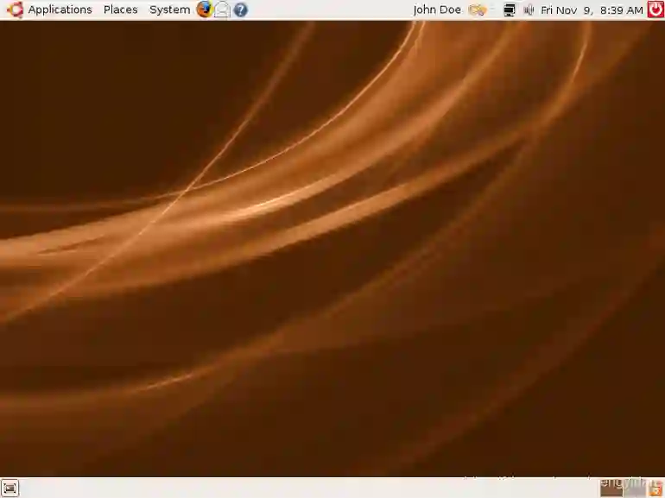The width and height of the screenshot is (665, 498).
Task: Open the clock showing Fri Nov 9, 8:39 AM
Action: pos(592,9)
